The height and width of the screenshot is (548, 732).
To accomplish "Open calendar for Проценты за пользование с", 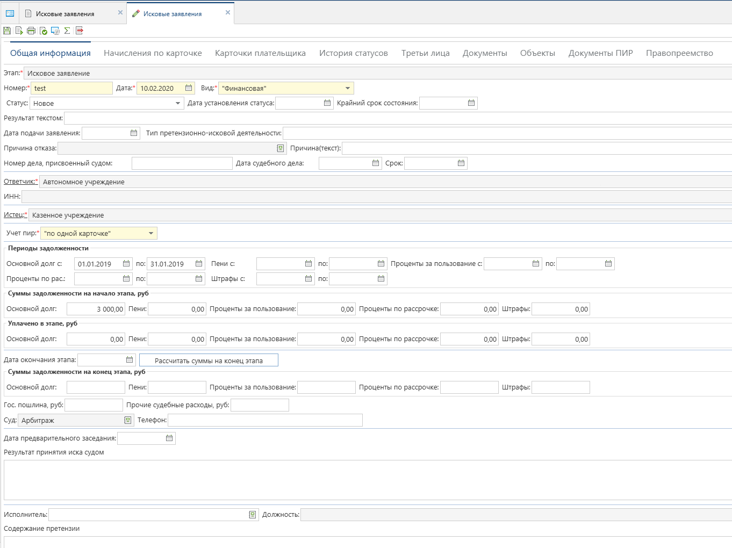I will (536, 264).
